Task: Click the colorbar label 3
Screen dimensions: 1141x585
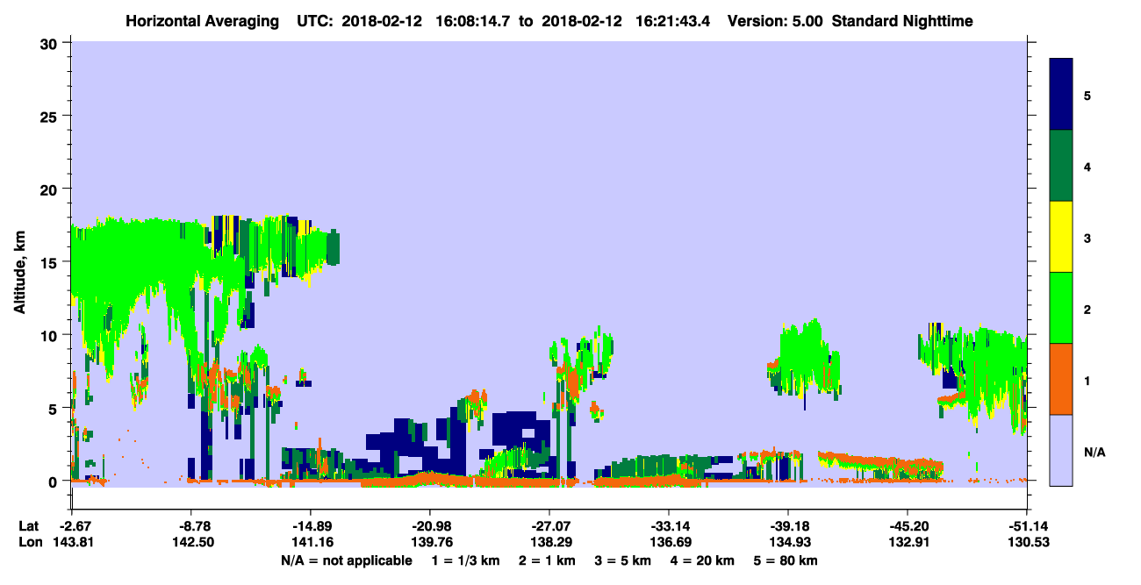Action: coord(1087,238)
